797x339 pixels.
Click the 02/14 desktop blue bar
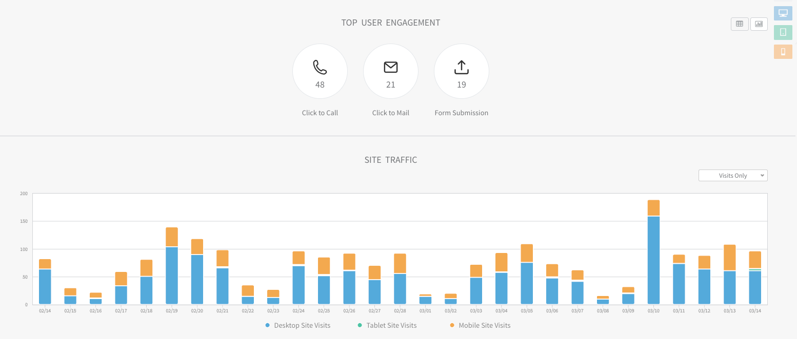coord(45,287)
